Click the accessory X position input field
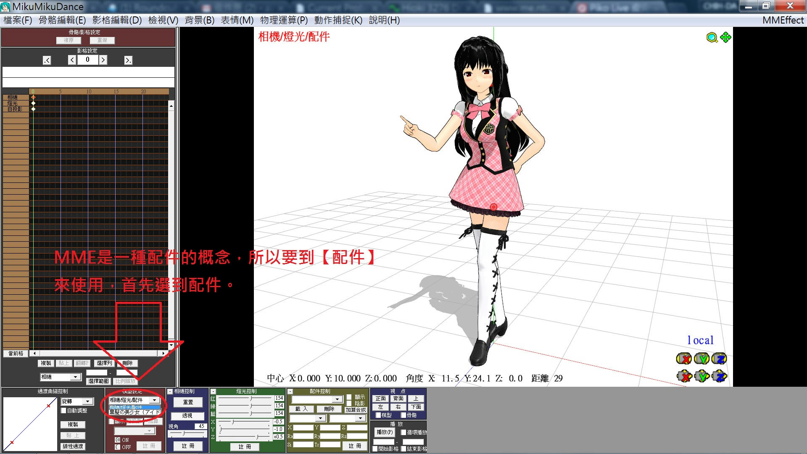This screenshot has height=454, width=807. click(x=303, y=428)
